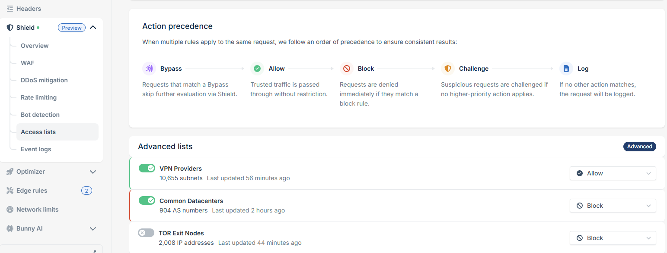This screenshot has width=667, height=253.
Task: Collapse the Shield menu section
Action: click(x=93, y=28)
